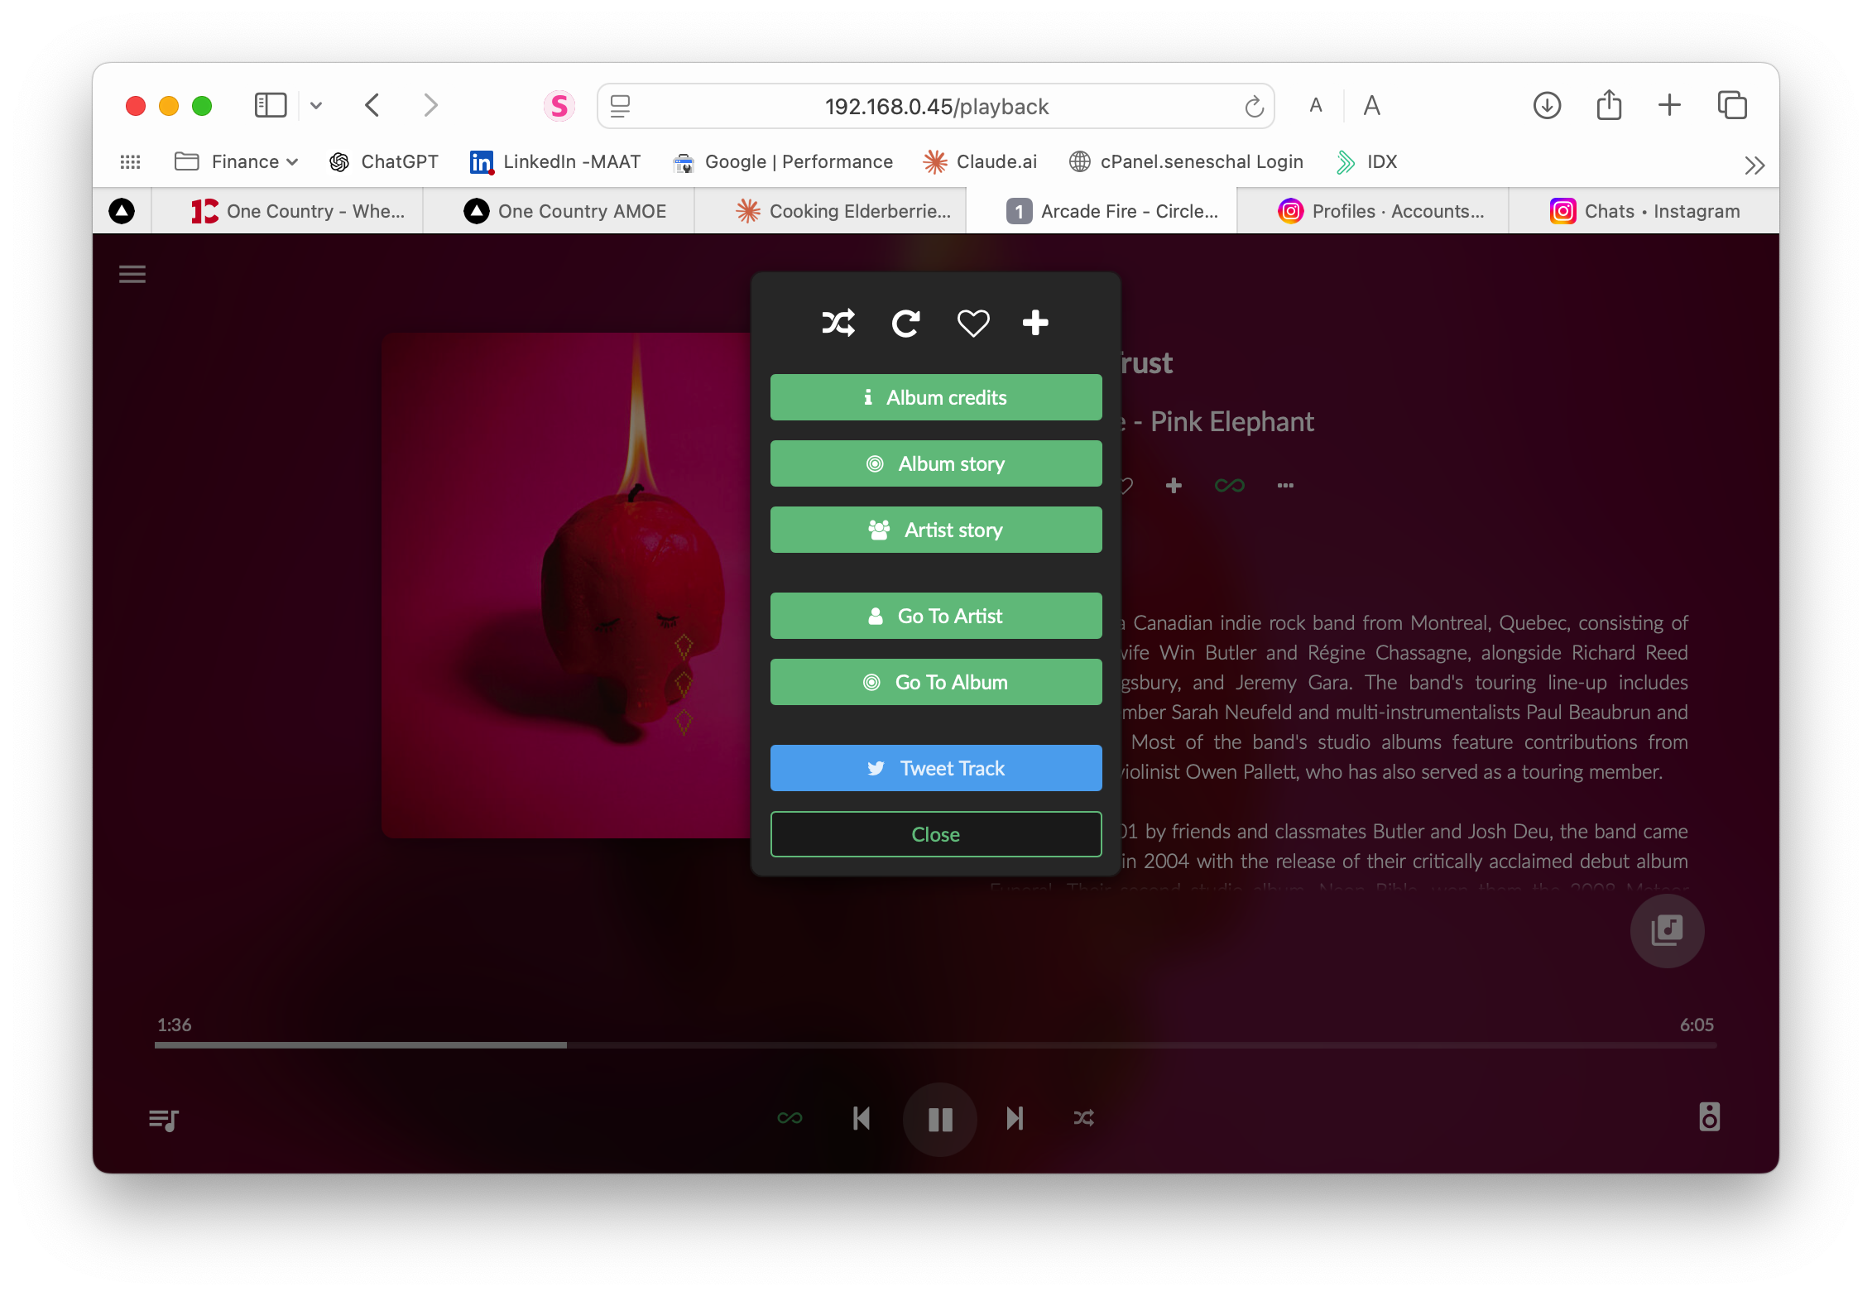Favorite the track with the heart icon in the popup

pyautogui.click(x=972, y=323)
